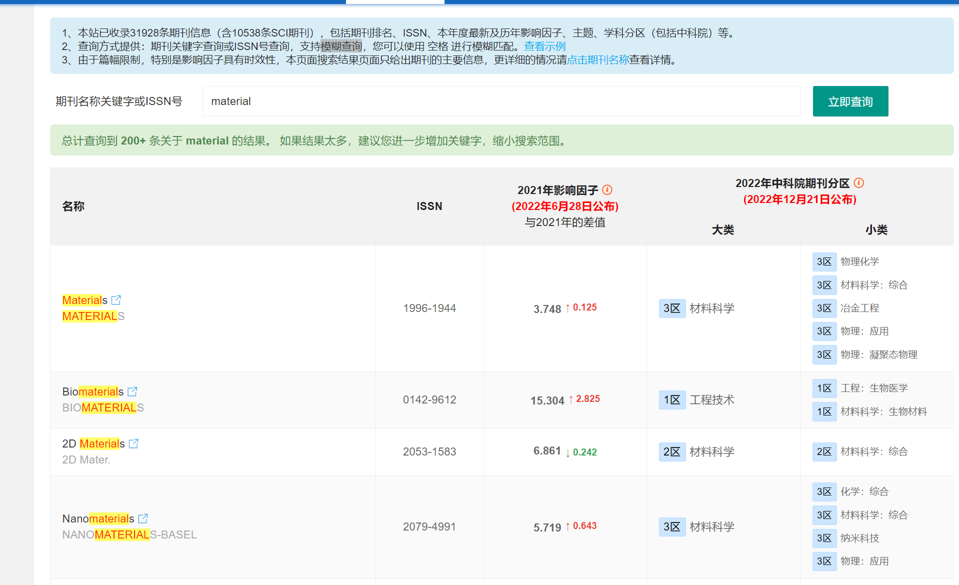This screenshot has height=585, width=959.
Task: Open the 2D Materials journal title
Action: (93, 443)
